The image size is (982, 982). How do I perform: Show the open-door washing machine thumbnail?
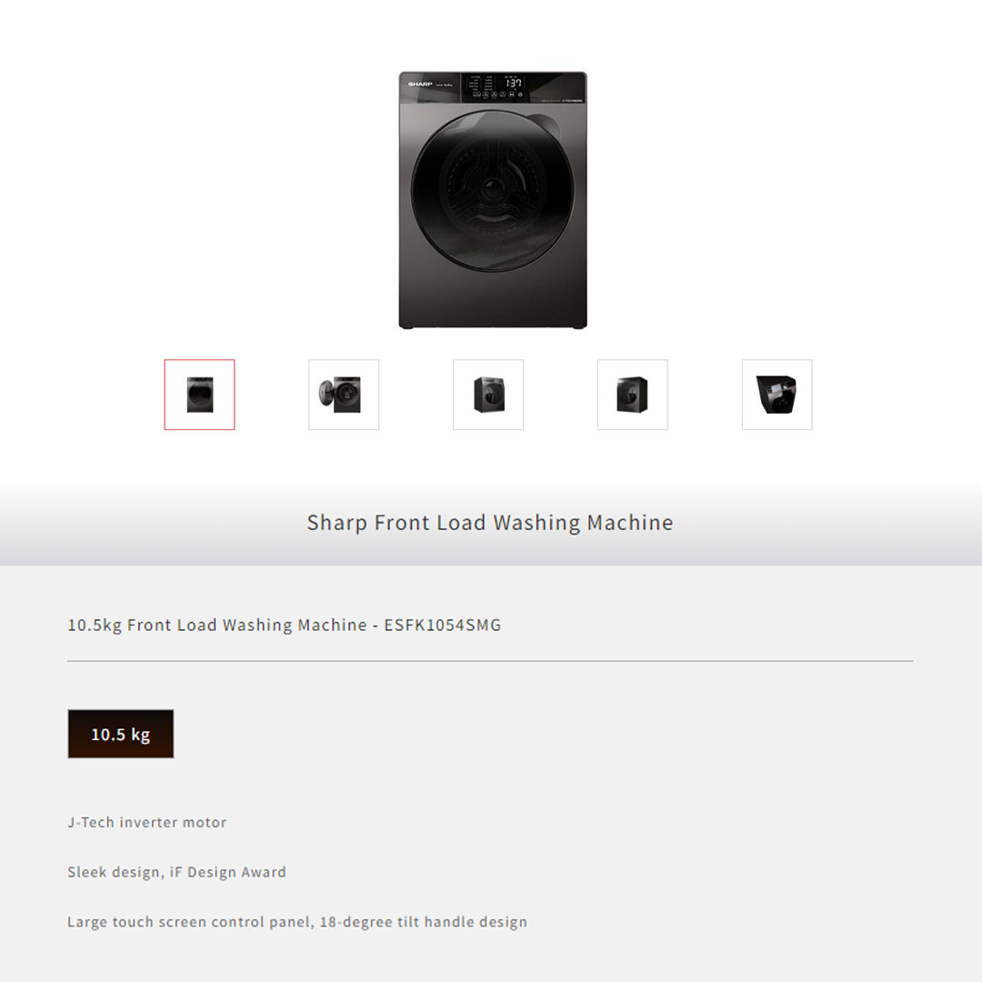[x=344, y=395]
